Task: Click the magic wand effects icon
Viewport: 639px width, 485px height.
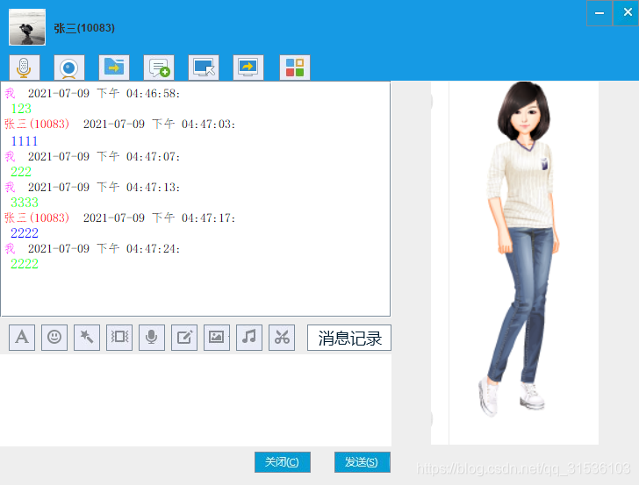Action: (87, 338)
